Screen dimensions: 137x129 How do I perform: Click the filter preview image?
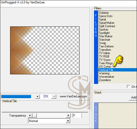[x=45, y=51]
